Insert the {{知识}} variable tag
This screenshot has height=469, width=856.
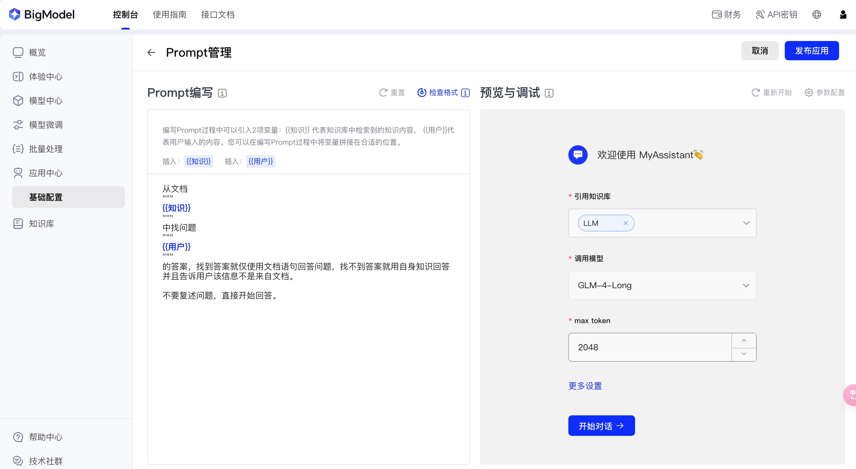click(x=198, y=161)
